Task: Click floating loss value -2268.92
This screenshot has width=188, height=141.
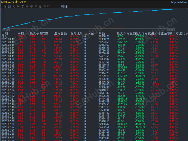Action: [x=122, y=42]
